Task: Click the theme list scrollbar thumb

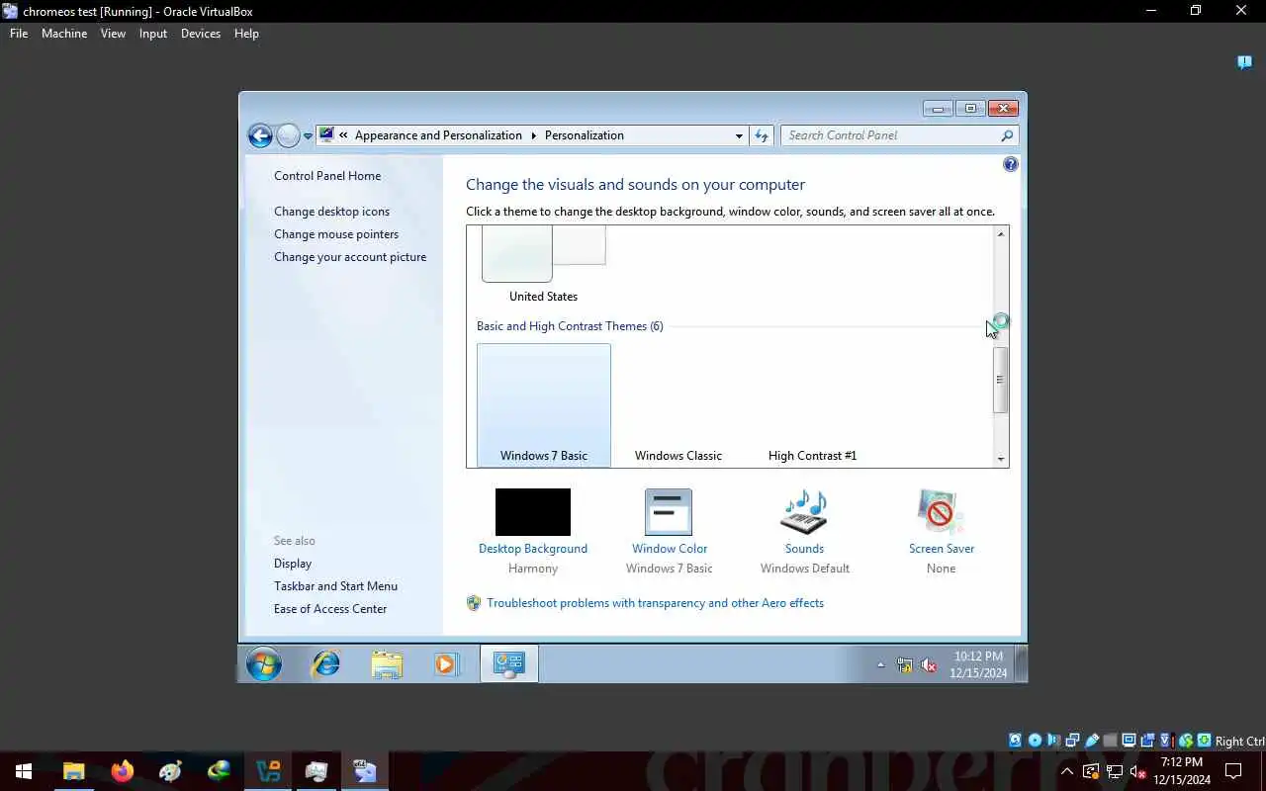Action: click(x=1000, y=380)
